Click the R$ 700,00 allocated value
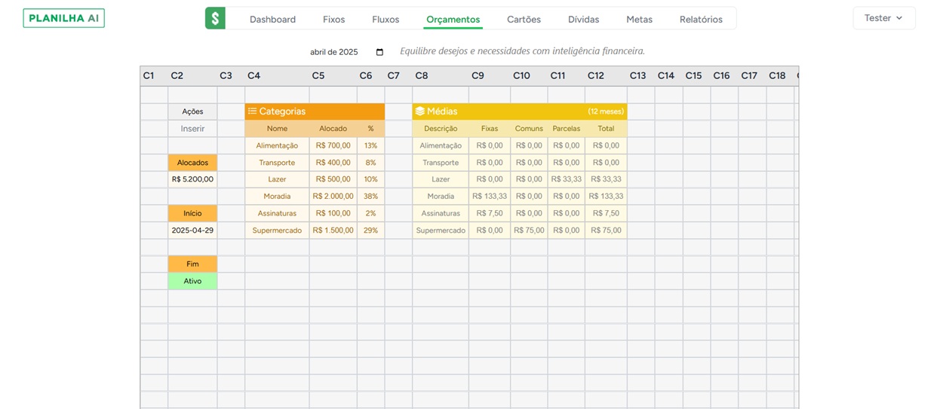This screenshot has height=409, width=940. [x=333, y=145]
